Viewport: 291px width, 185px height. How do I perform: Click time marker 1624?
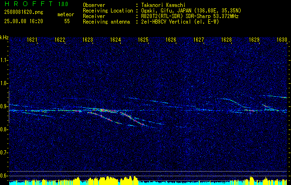(x=116, y=39)
